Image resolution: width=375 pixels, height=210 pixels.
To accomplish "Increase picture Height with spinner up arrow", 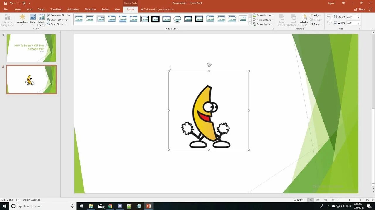I will coord(359,16).
